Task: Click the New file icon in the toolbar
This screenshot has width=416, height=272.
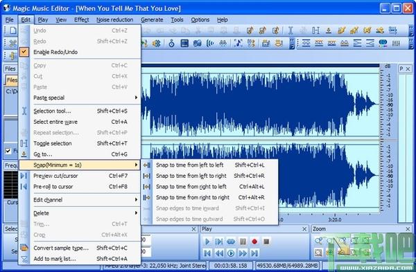Action: 13,30
